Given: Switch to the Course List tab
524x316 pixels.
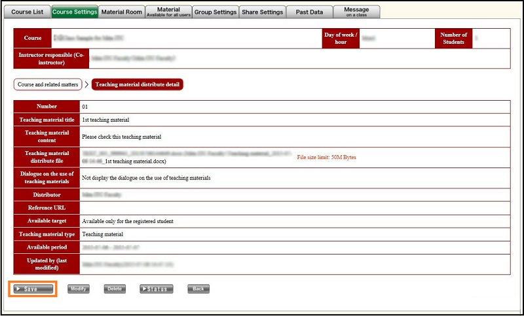Looking at the screenshot, I should [27, 12].
